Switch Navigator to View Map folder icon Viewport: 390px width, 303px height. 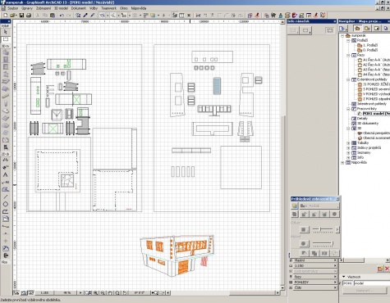(367, 29)
